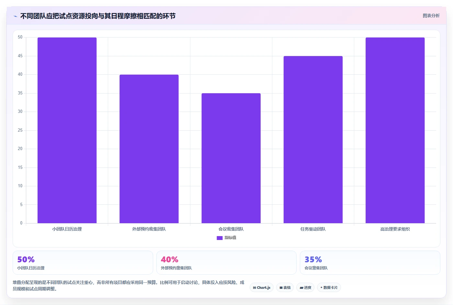The height and width of the screenshot is (305, 453).
Task: Click the 小团队日历治理 x-axis label
Action: coord(67,229)
